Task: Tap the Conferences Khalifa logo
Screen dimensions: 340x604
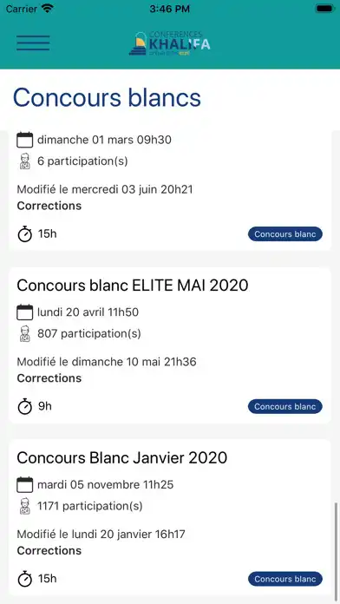Action: tap(170, 43)
